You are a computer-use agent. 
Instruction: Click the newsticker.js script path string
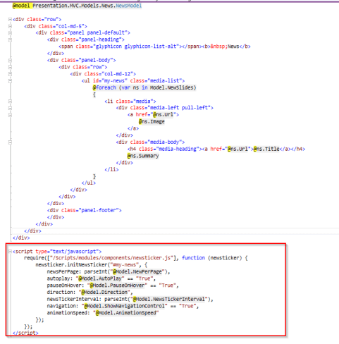click(x=111, y=258)
